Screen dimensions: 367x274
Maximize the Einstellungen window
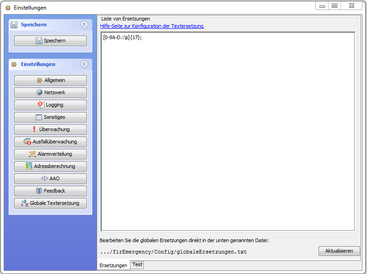335,5
